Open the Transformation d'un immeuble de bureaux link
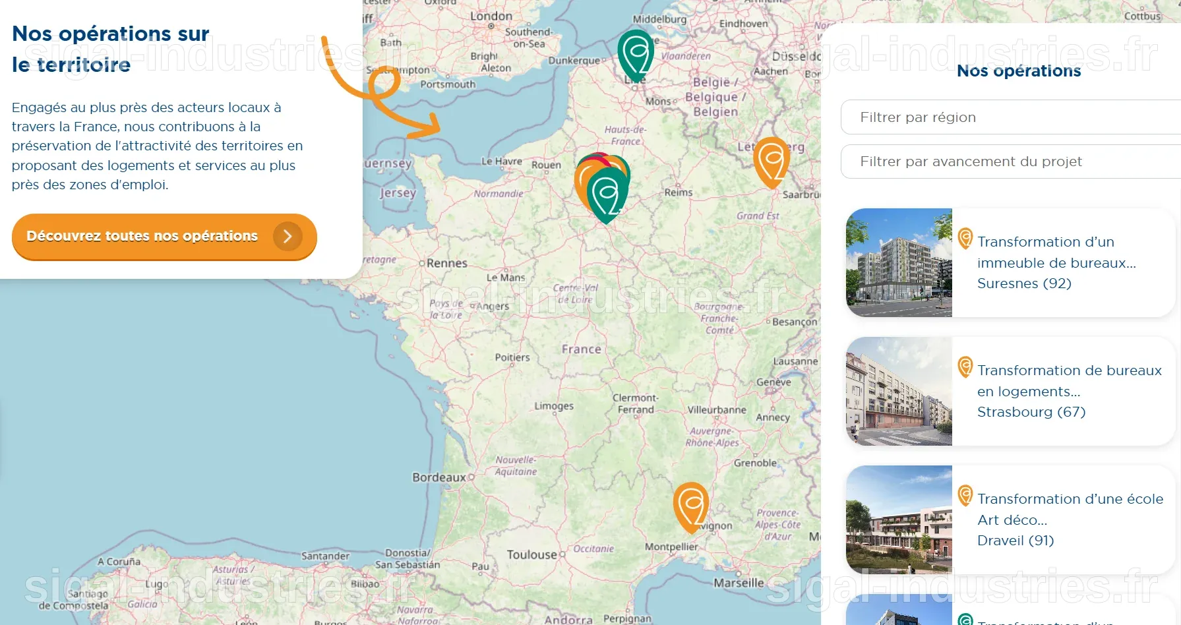Image resolution: width=1181 pixels, height=625 pixels. [x=1056, y=253]
